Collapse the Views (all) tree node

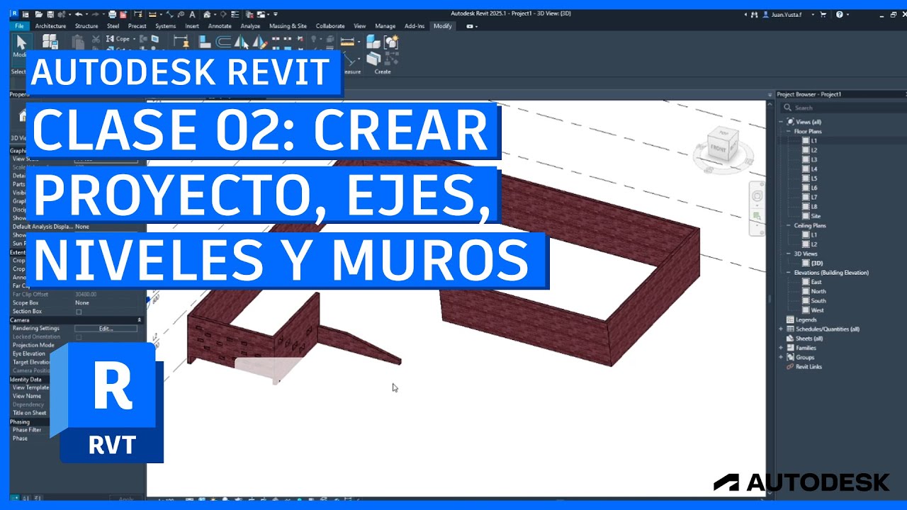(782, 122)
